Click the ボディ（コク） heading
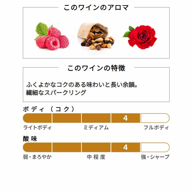The width and height of the screenshot is (193, 193). point(49,109)
